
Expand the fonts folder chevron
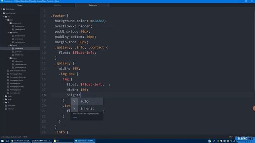[x=4, y=96]
